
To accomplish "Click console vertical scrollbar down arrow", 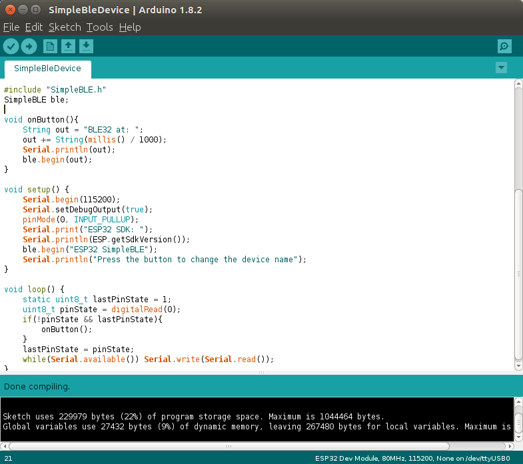I will pyautogui.click(x=518, y=437).
